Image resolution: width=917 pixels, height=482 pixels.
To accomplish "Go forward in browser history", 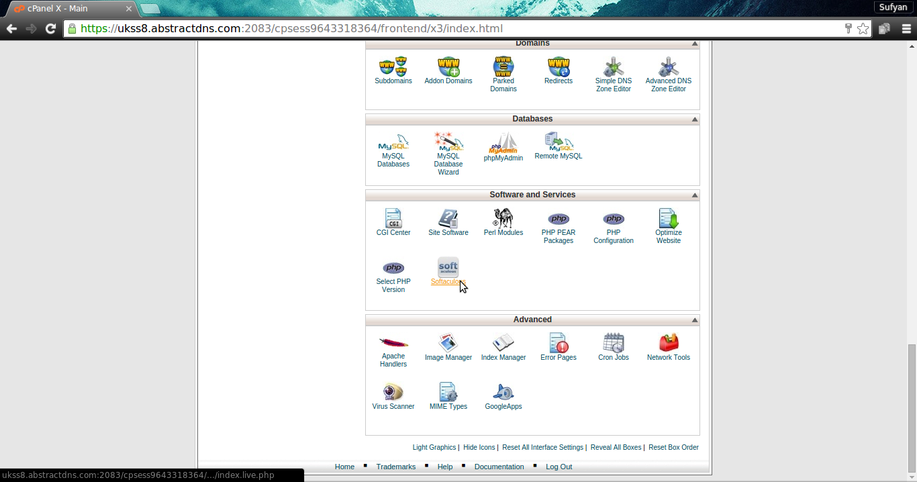I will point(31,29).
